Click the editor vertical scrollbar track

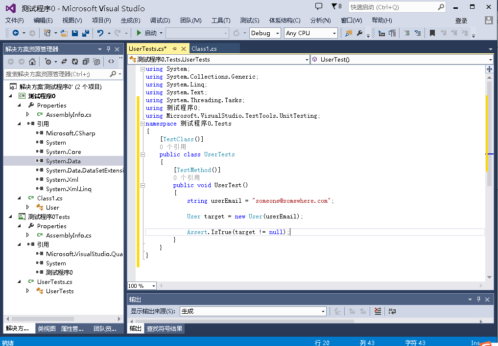(489, 177)
